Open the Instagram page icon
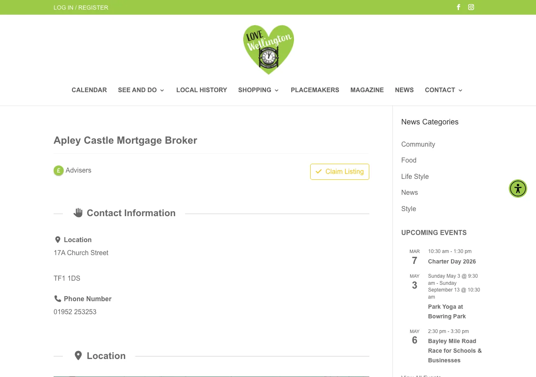536x377 pixels. pyautogui.click(x=471, y=7)
